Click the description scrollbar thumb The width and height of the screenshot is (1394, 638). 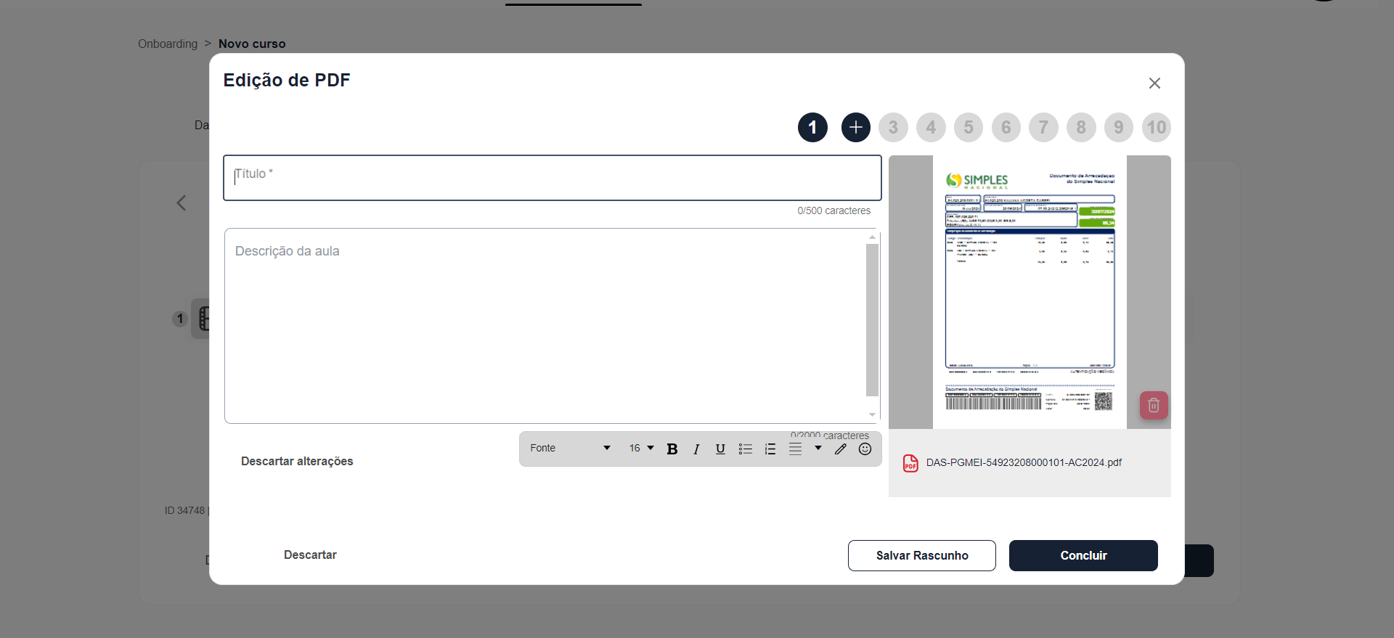click(873, 320)
